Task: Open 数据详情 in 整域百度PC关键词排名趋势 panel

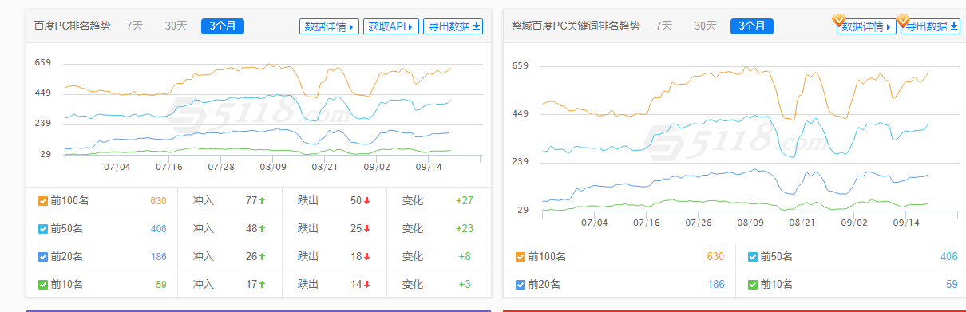Action: pos(866,26)
